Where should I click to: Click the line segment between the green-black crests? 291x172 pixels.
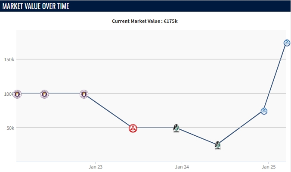(197, 137)
